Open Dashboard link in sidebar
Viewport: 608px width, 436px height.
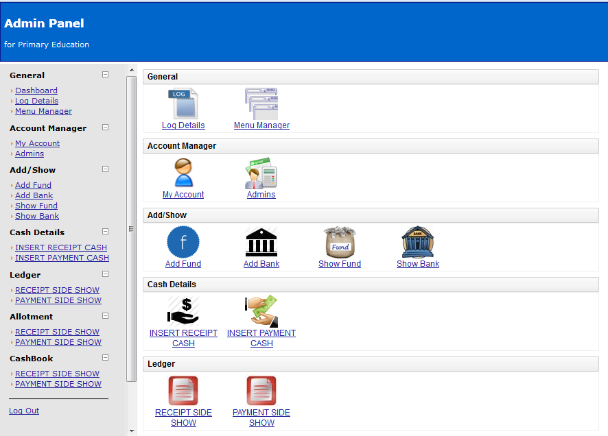coord(36,90)
